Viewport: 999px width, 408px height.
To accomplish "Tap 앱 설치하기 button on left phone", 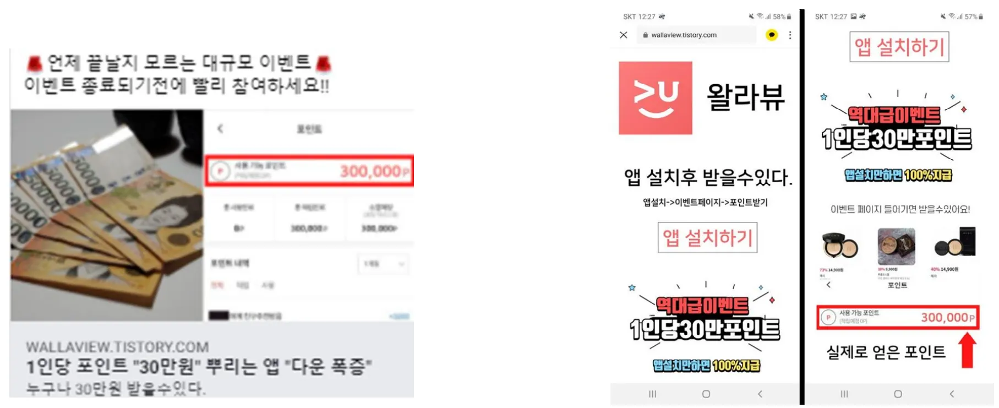I will (707, 237).
